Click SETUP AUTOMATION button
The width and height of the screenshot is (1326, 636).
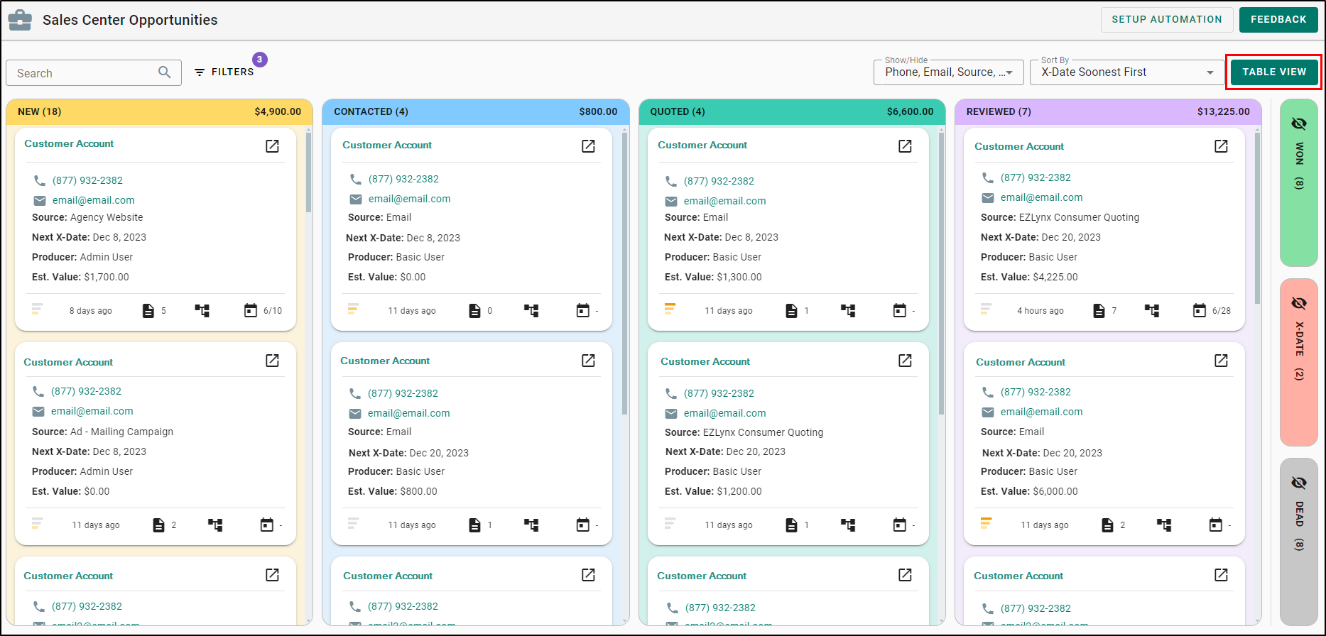[1167, 20]
